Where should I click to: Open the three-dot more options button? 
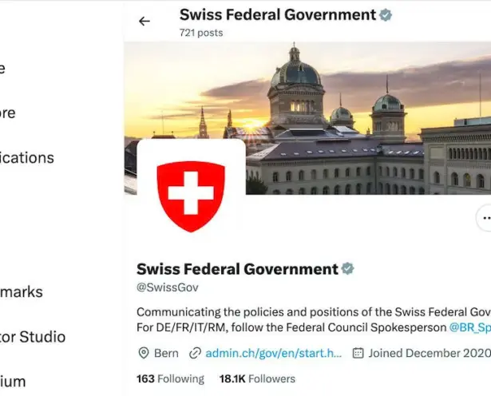pos(485,218)
